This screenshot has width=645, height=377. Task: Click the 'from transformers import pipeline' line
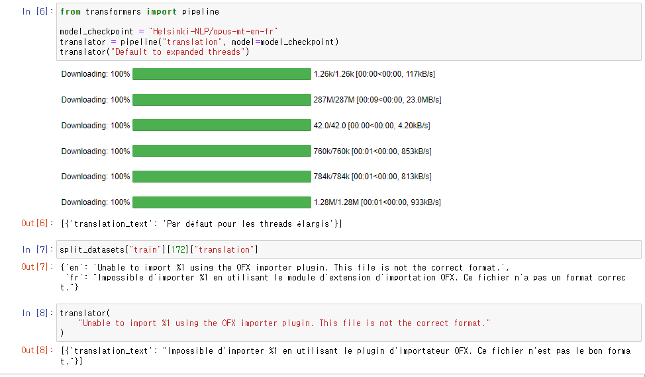(140, 12)
